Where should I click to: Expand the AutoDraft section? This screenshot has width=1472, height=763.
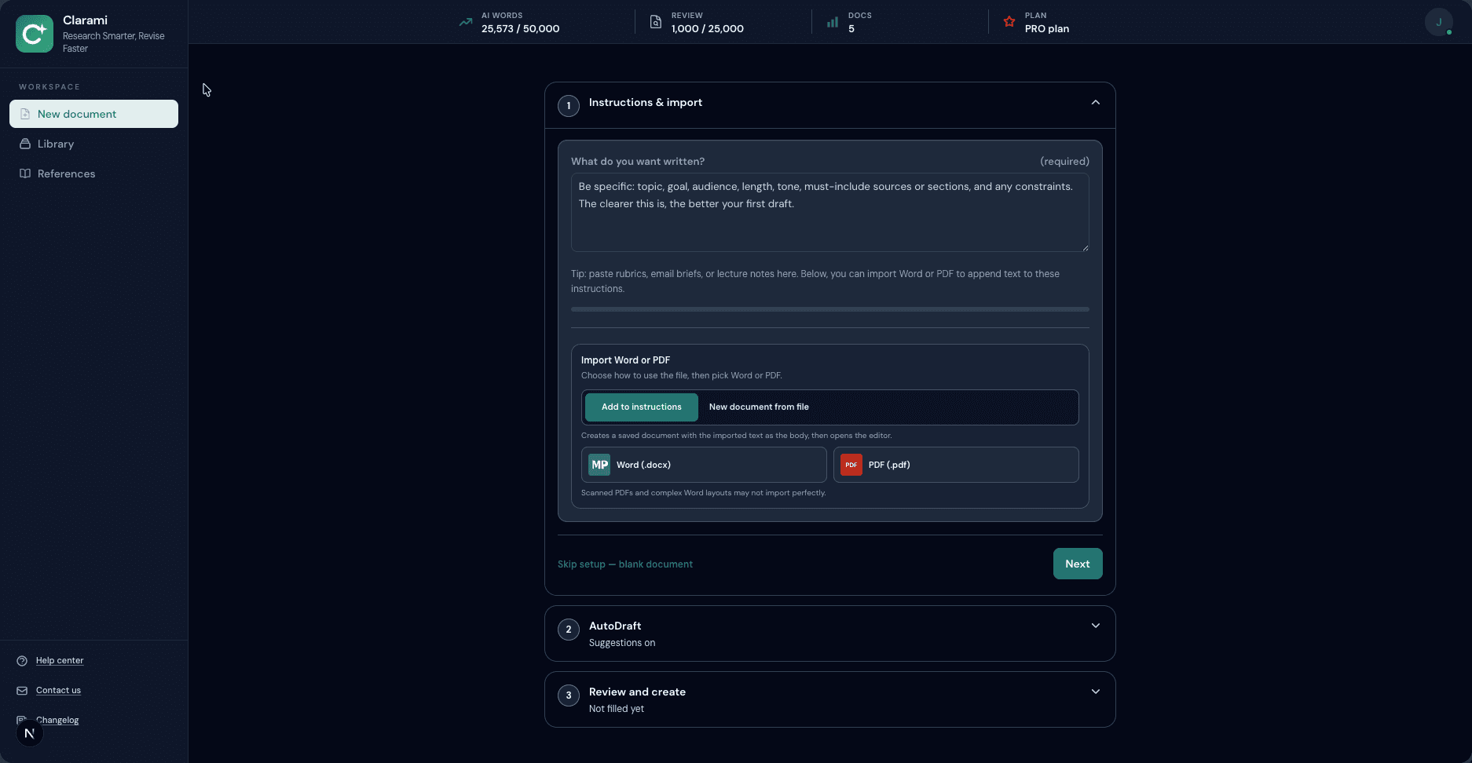1095,626
